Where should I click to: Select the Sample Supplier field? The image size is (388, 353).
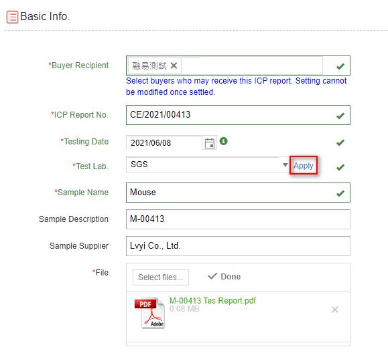(x=238, y=246)
